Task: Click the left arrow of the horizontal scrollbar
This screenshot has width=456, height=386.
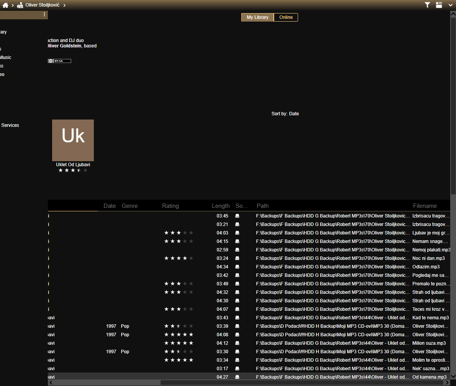Action: coord(51,383)
